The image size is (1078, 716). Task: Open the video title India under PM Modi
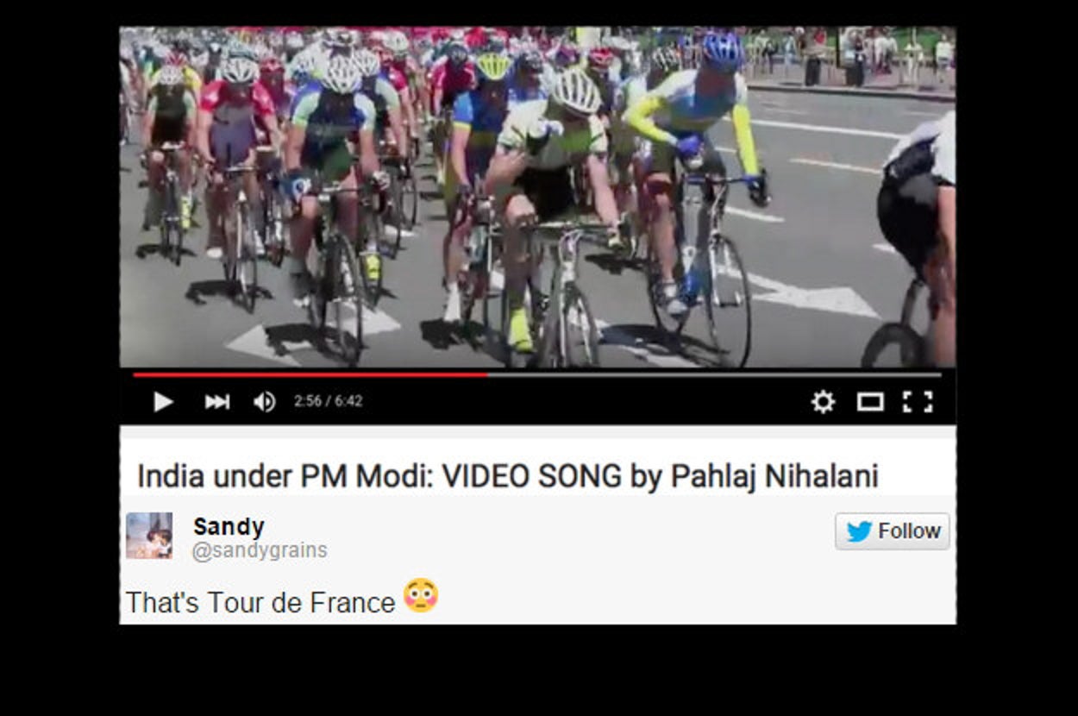(x=507, y=476)
